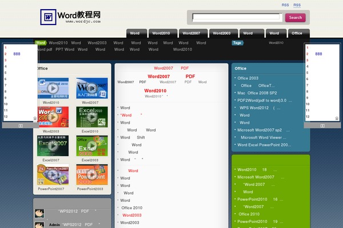Click the underlined RSS link at top right
The height and width of the screenshot is (228, 343).
tap(297, 5)
